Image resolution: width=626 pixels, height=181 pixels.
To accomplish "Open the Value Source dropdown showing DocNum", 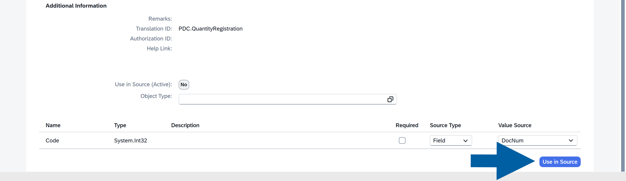I will [x=537, y=140].
